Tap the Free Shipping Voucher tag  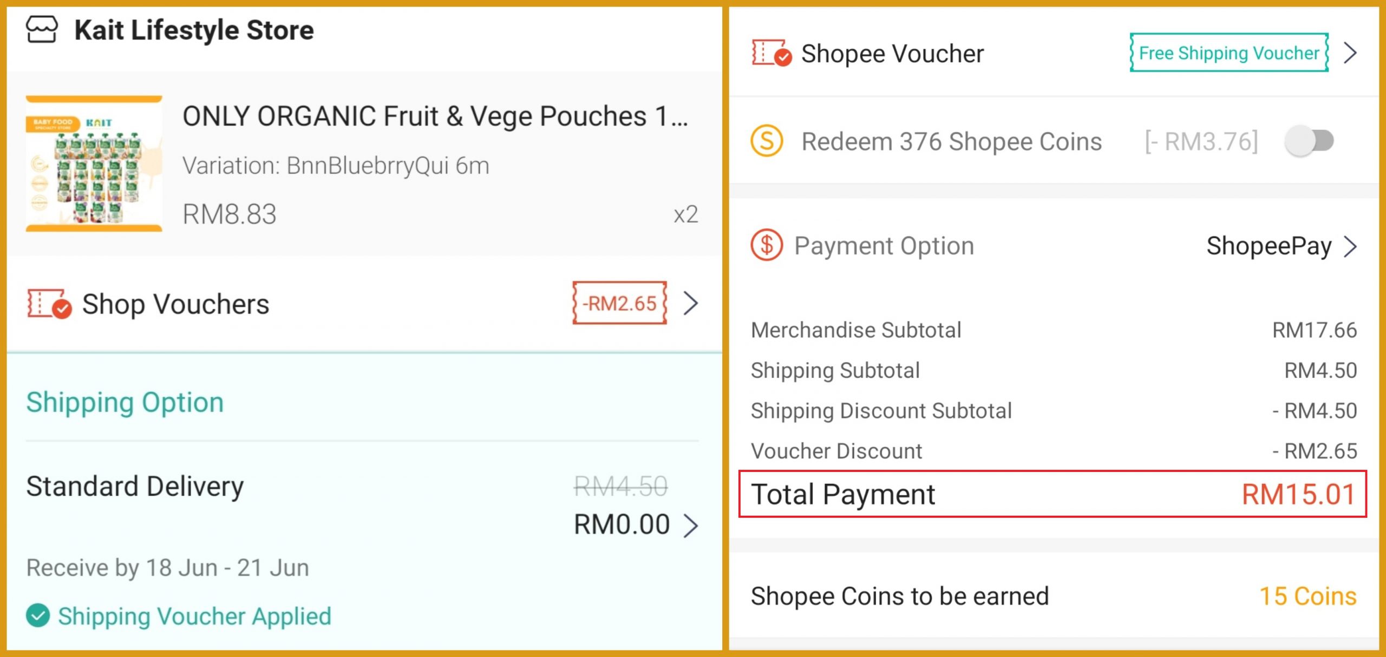1229,53
